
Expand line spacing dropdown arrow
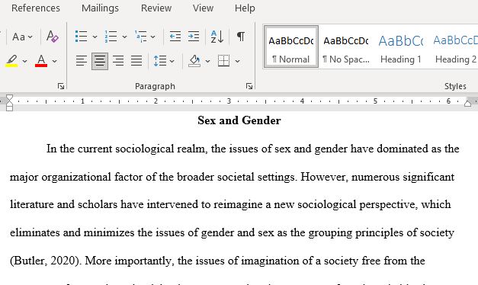pos(172,61)
